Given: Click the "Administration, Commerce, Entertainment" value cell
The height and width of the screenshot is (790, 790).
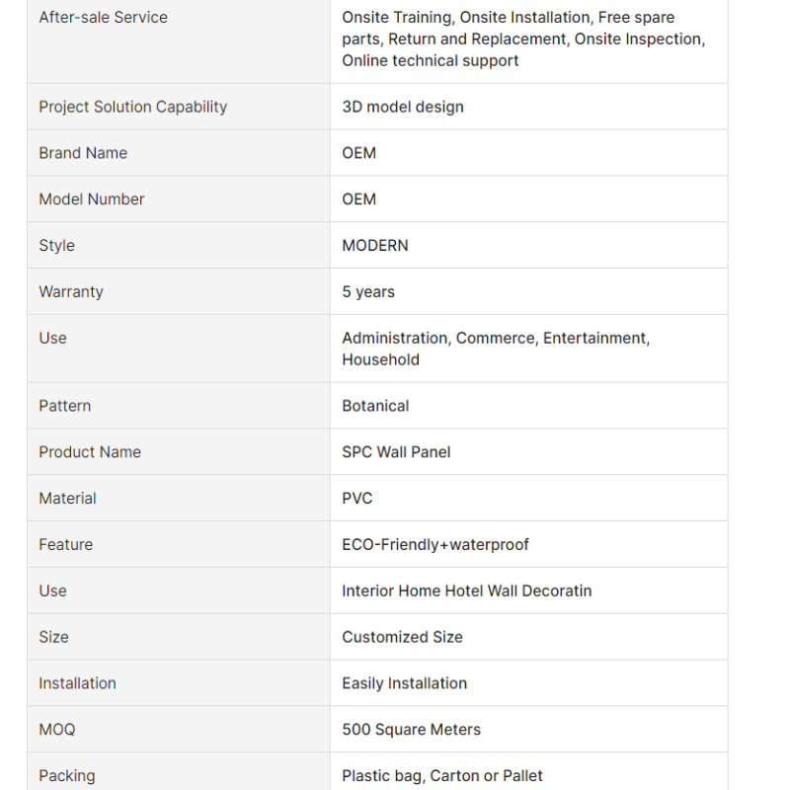Looking at the screenshot, I should tap(495, 349).
